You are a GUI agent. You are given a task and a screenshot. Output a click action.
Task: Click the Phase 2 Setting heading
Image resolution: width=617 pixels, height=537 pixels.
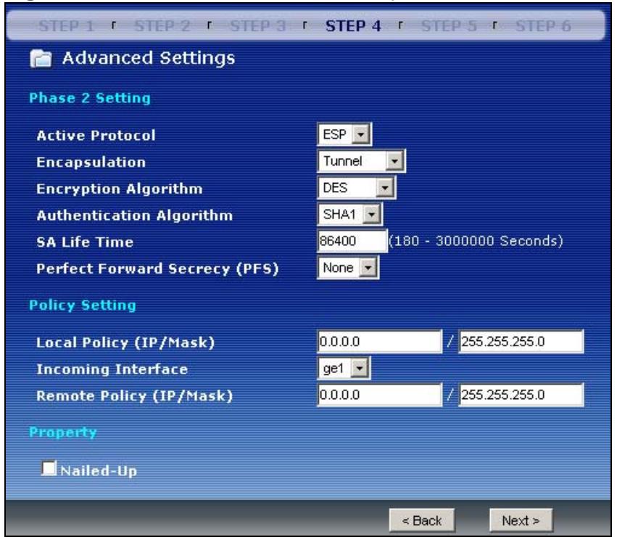tap(90, 98)
